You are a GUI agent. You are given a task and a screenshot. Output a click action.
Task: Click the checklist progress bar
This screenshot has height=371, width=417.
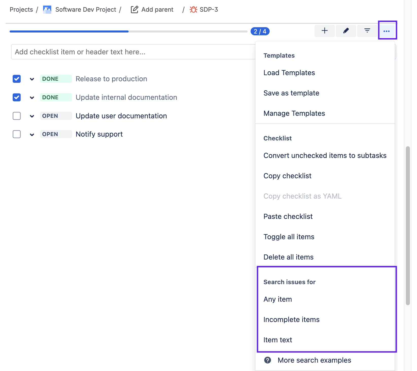coord(128,31)
